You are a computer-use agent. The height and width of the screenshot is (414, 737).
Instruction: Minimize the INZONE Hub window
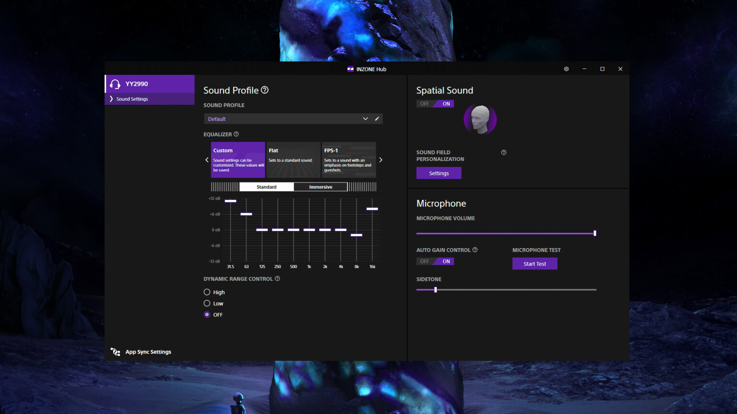[584, 69]
